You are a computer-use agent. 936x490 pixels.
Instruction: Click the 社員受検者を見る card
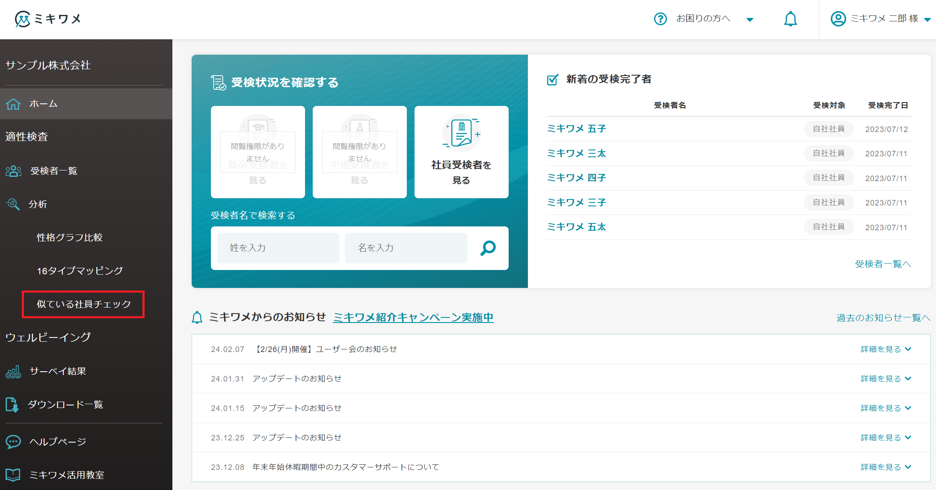click(x=461, y=152)
